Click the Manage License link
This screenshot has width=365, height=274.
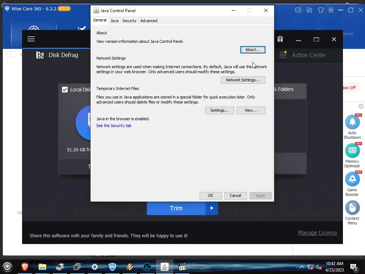pyautogui.click(x=318, y=233)
